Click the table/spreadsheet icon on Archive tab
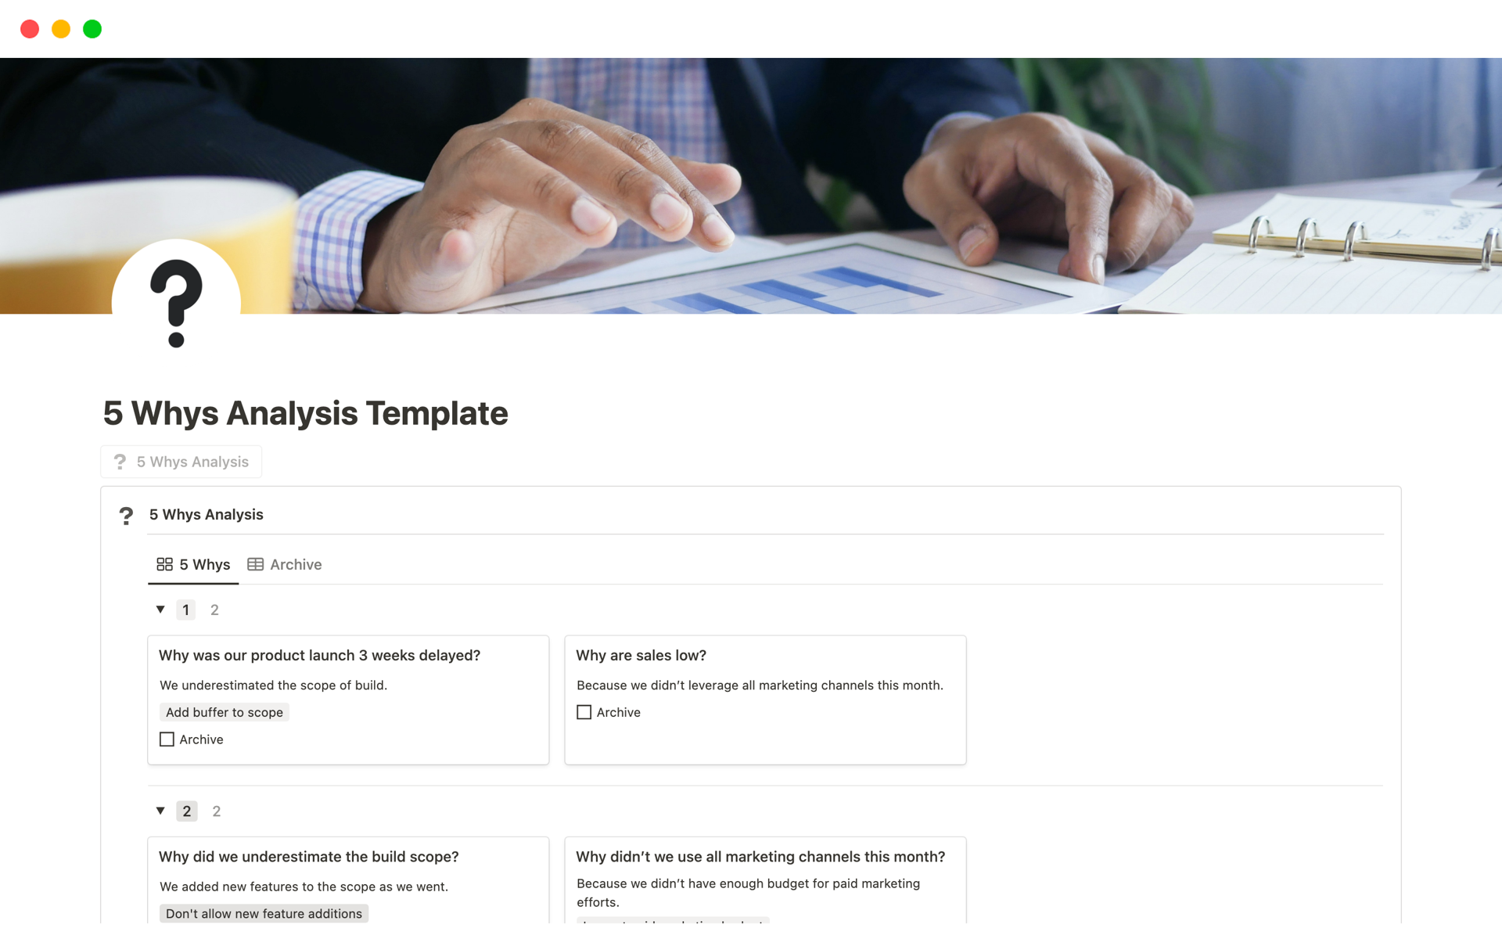This screenshot has width=1502, height=939. [x=257, y=563]
